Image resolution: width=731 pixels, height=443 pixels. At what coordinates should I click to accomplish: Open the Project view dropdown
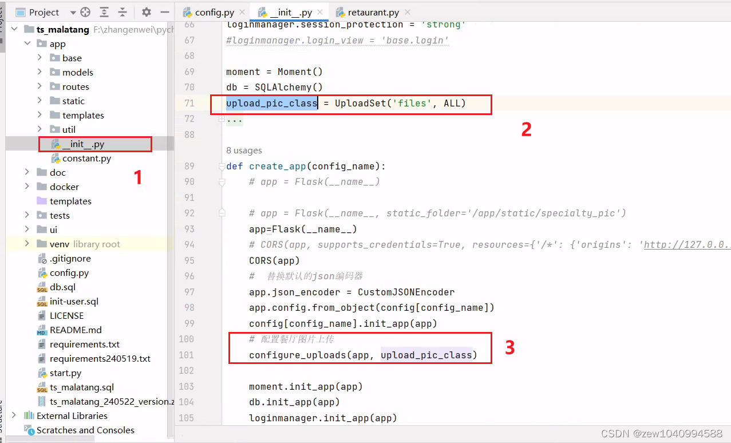pyautogui.click(x=73, y=12)
